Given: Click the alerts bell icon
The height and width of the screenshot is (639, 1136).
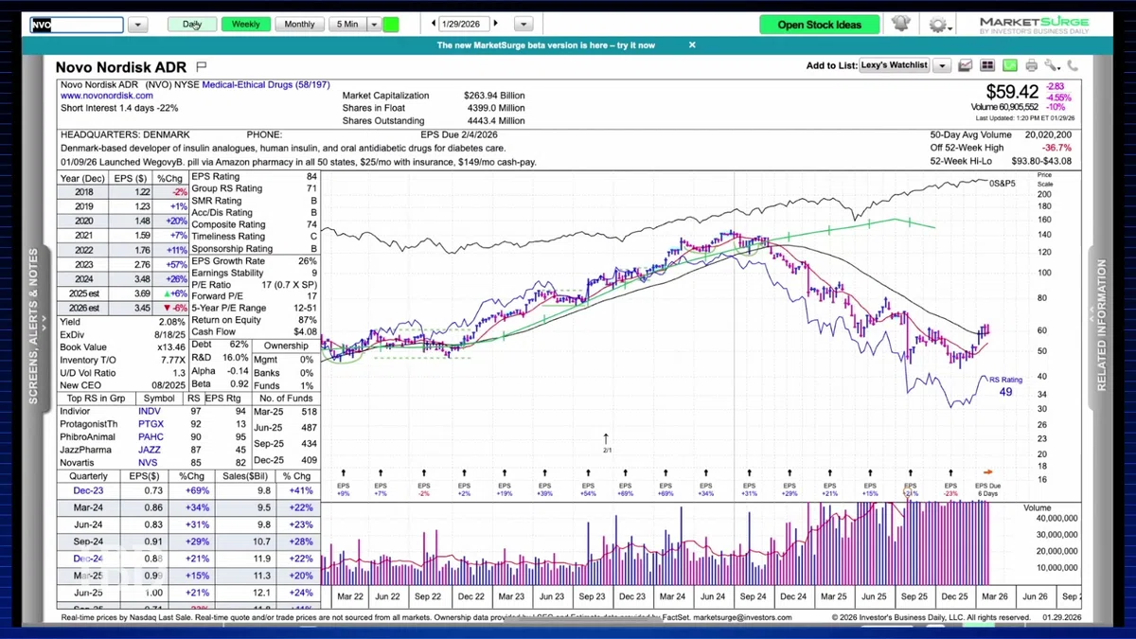Looking at the screenshot, I should 900,24.
